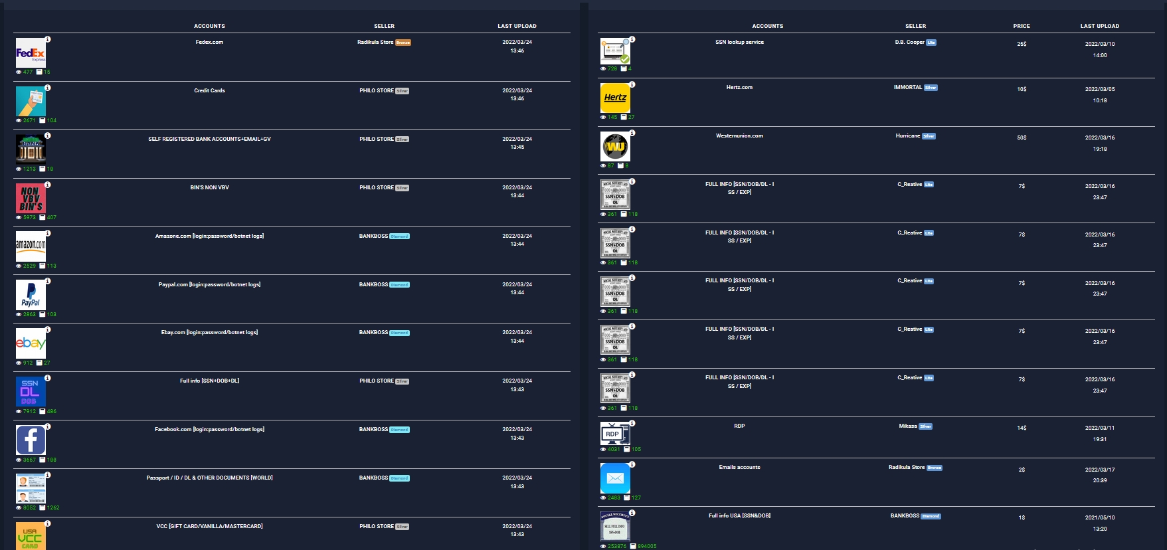Screen dimensions: 1167x550
Task: Open the Fedex.com listing title
Action: [209, 42]
